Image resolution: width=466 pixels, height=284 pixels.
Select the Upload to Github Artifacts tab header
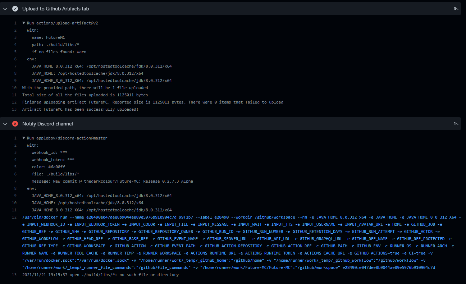[x=55, y=9]
